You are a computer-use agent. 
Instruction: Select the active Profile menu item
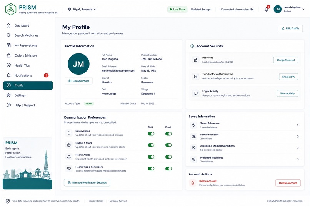(28, 85)
